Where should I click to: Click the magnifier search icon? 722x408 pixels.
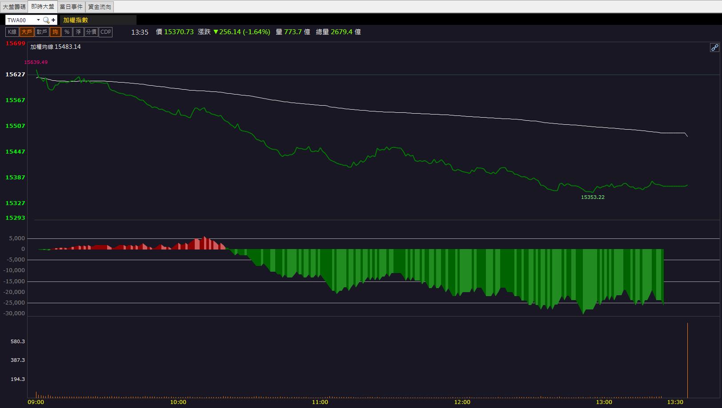click(46, 20)
